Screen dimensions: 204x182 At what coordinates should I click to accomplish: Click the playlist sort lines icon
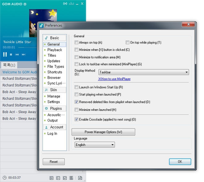coord(71,178)
